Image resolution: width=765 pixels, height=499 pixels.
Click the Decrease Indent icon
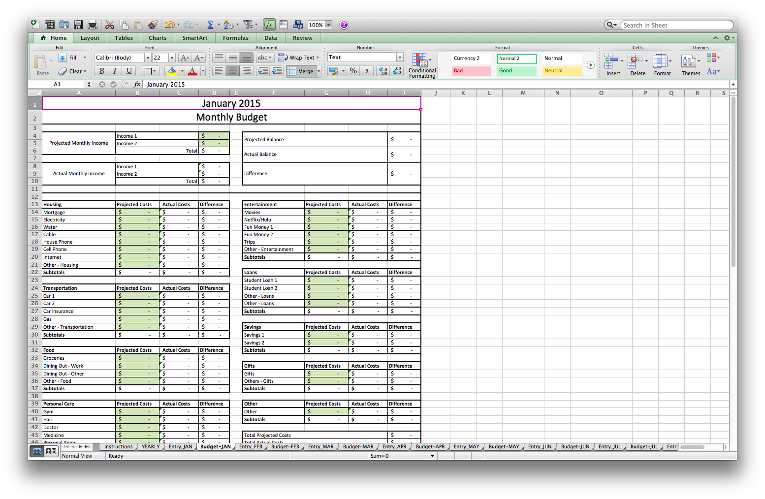263,71
